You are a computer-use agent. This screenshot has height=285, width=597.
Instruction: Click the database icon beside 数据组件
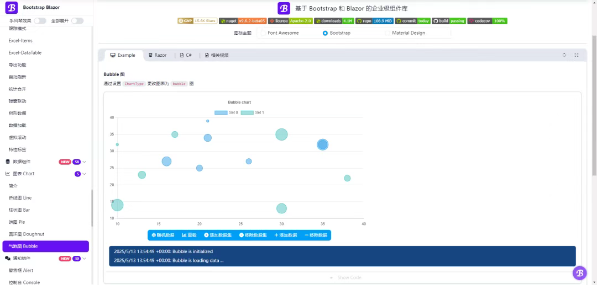pos(8,162)
